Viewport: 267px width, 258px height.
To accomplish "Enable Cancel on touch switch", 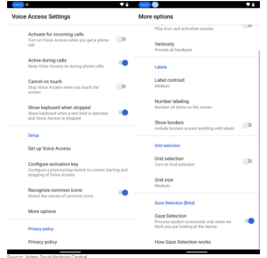I will pyautogui.click(x=121, y=87).
